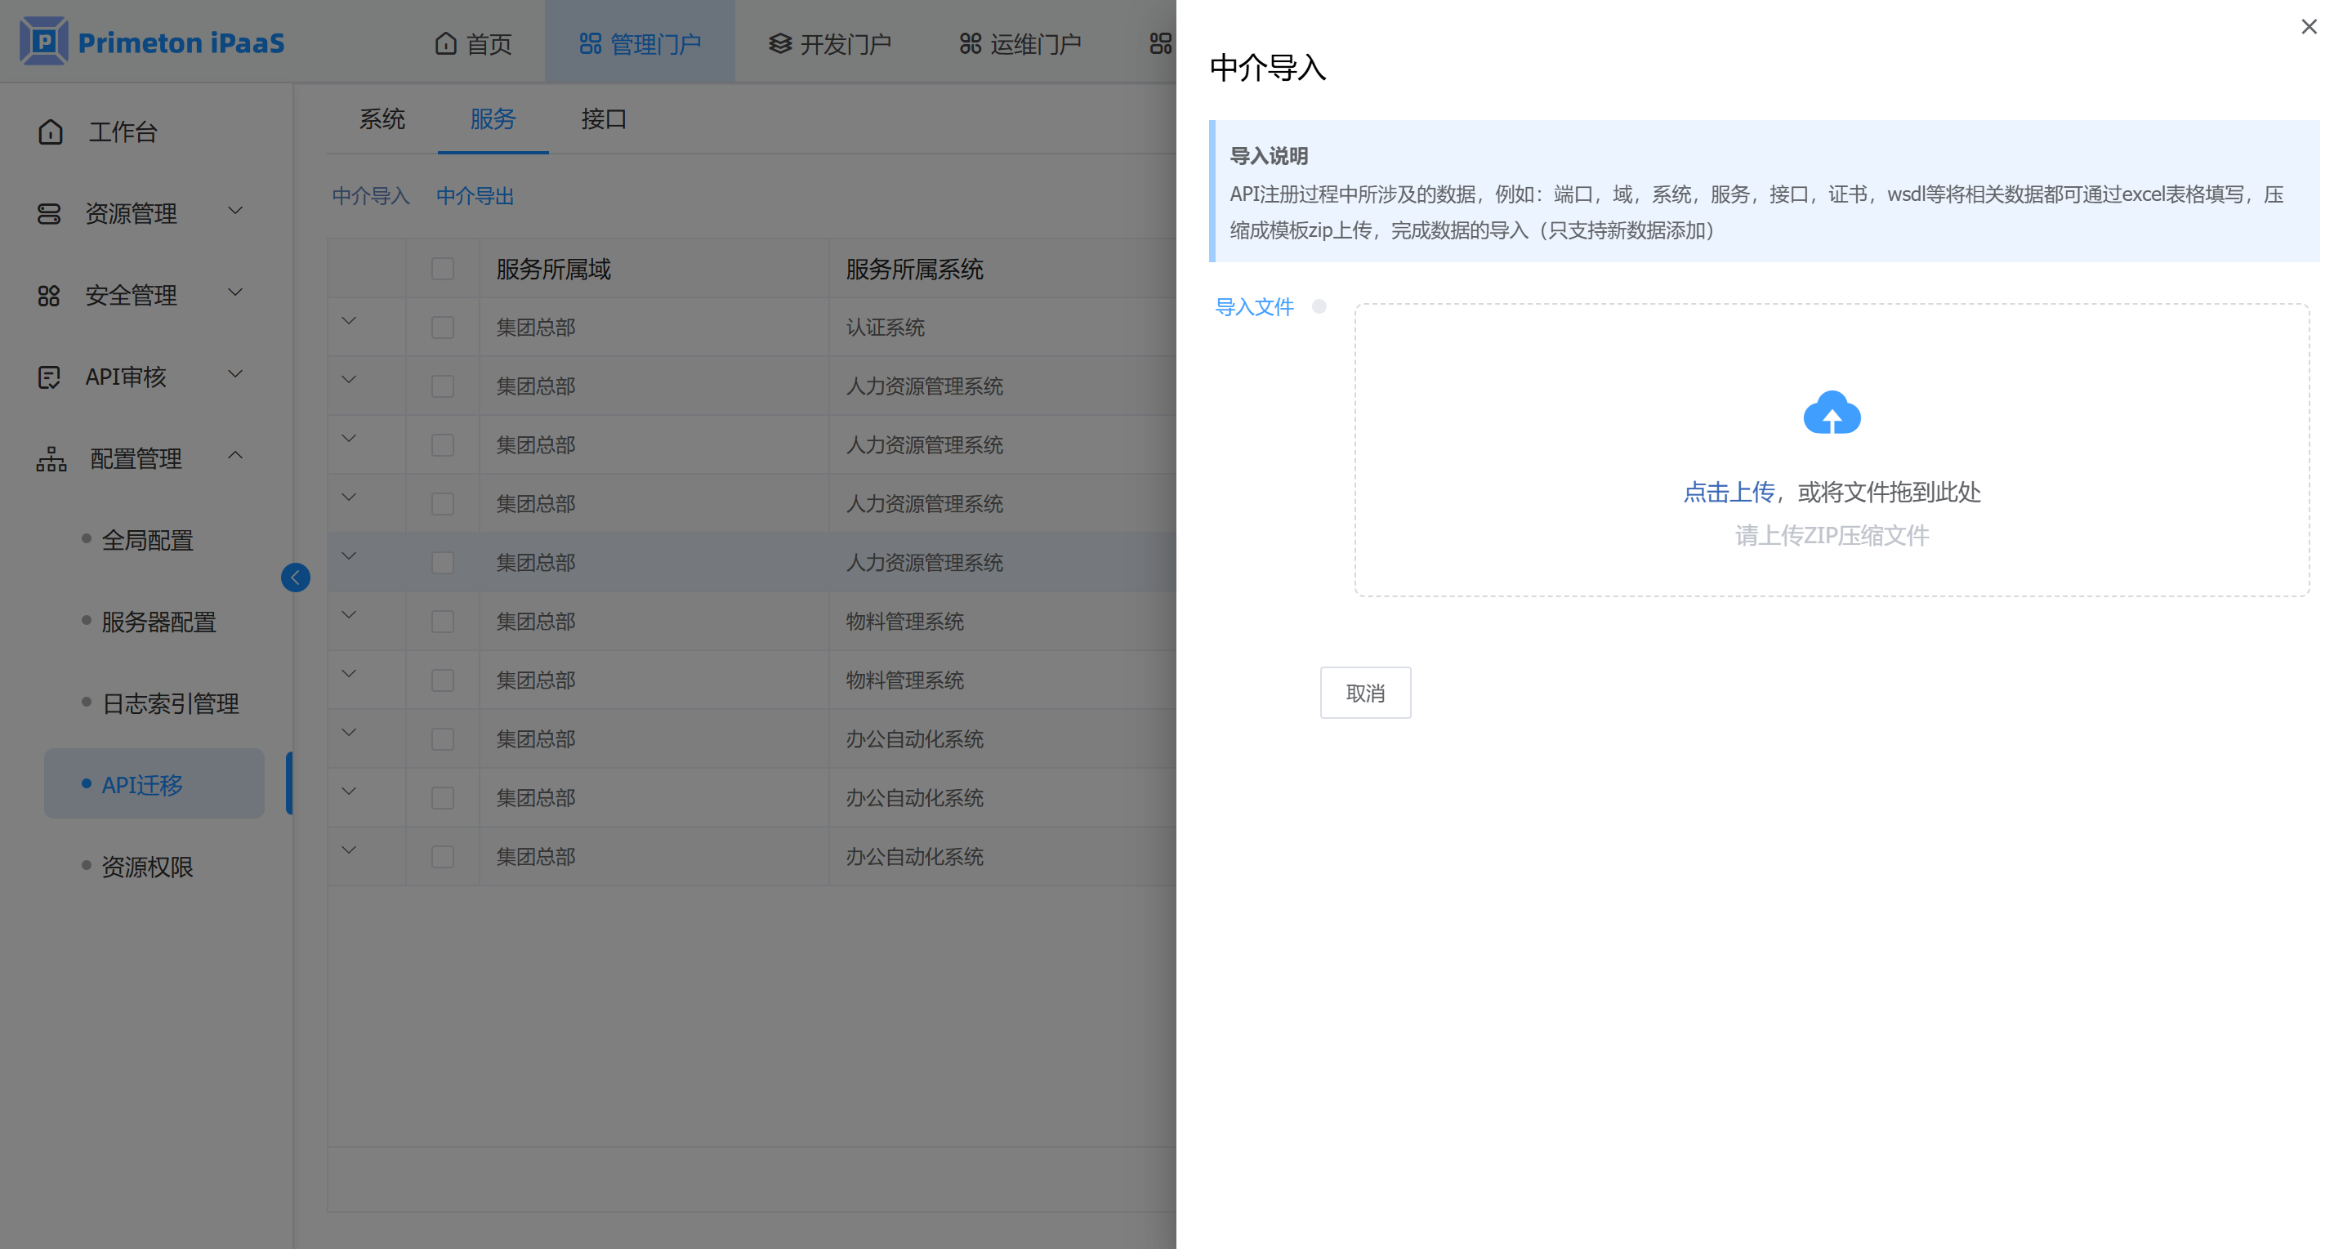
Task: Check the 认证系统 row checkbox
Action: pos(443,327)
